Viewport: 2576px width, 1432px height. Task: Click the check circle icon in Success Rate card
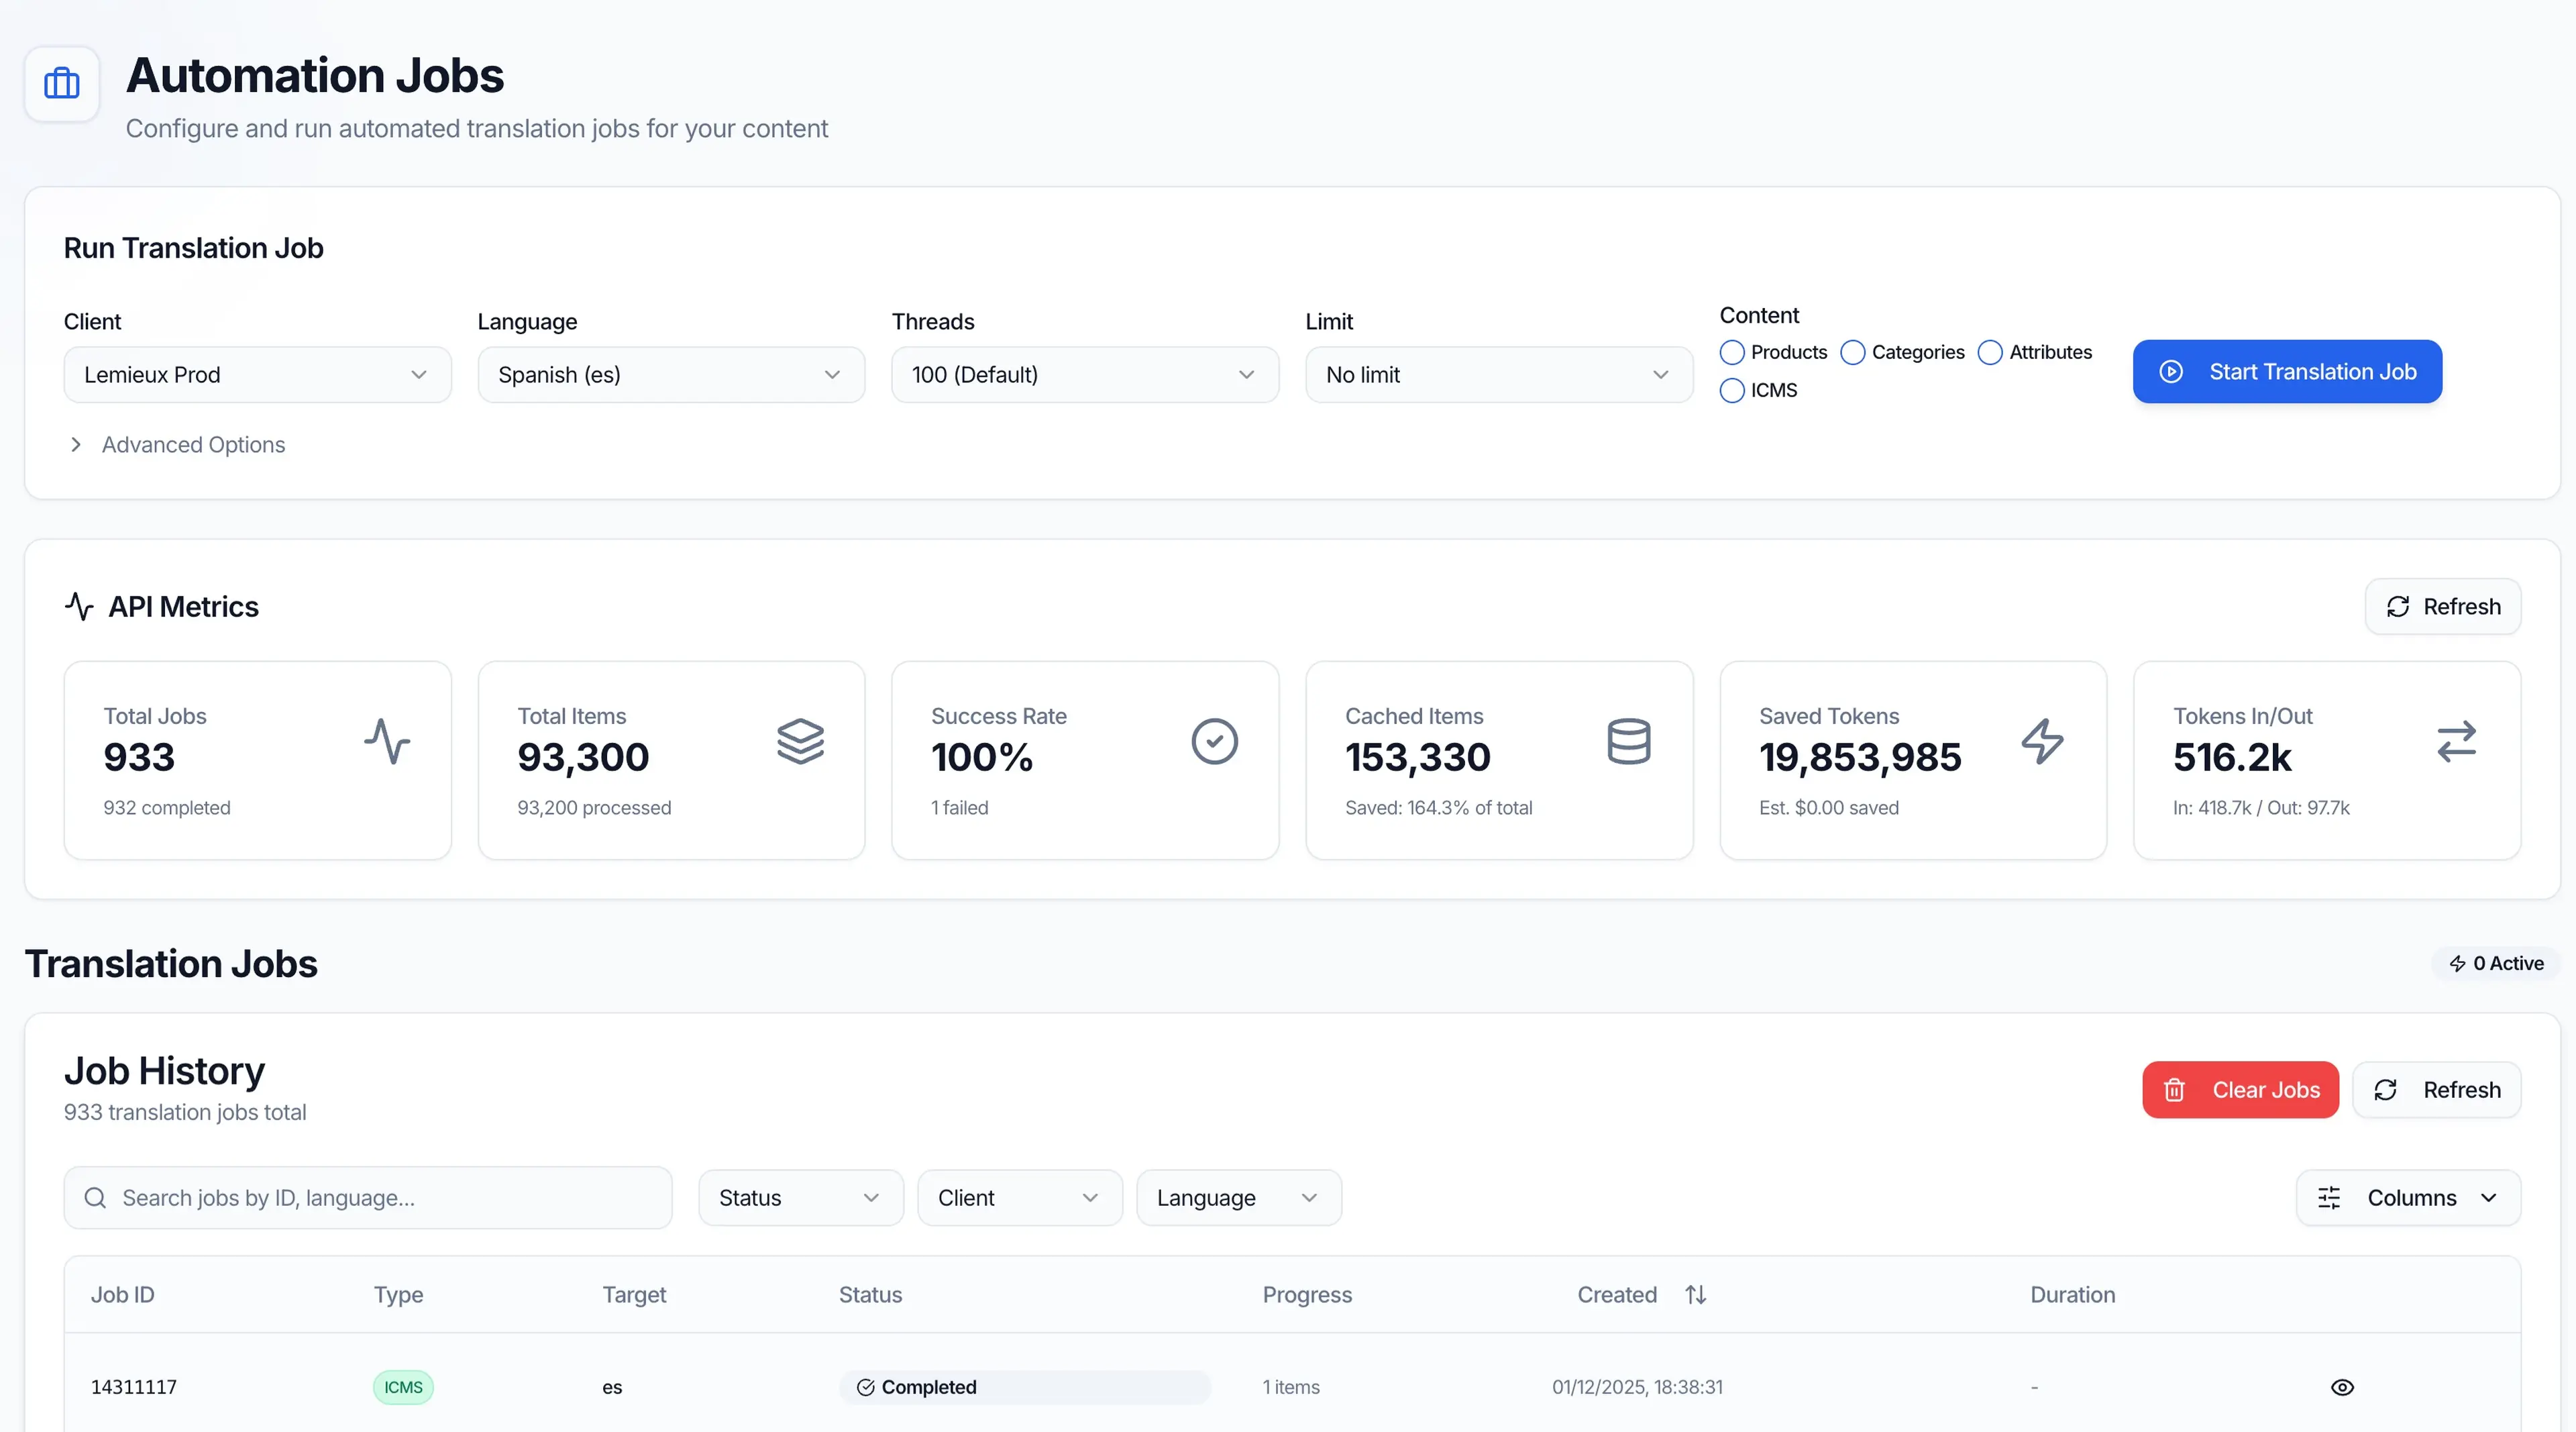1215,741
